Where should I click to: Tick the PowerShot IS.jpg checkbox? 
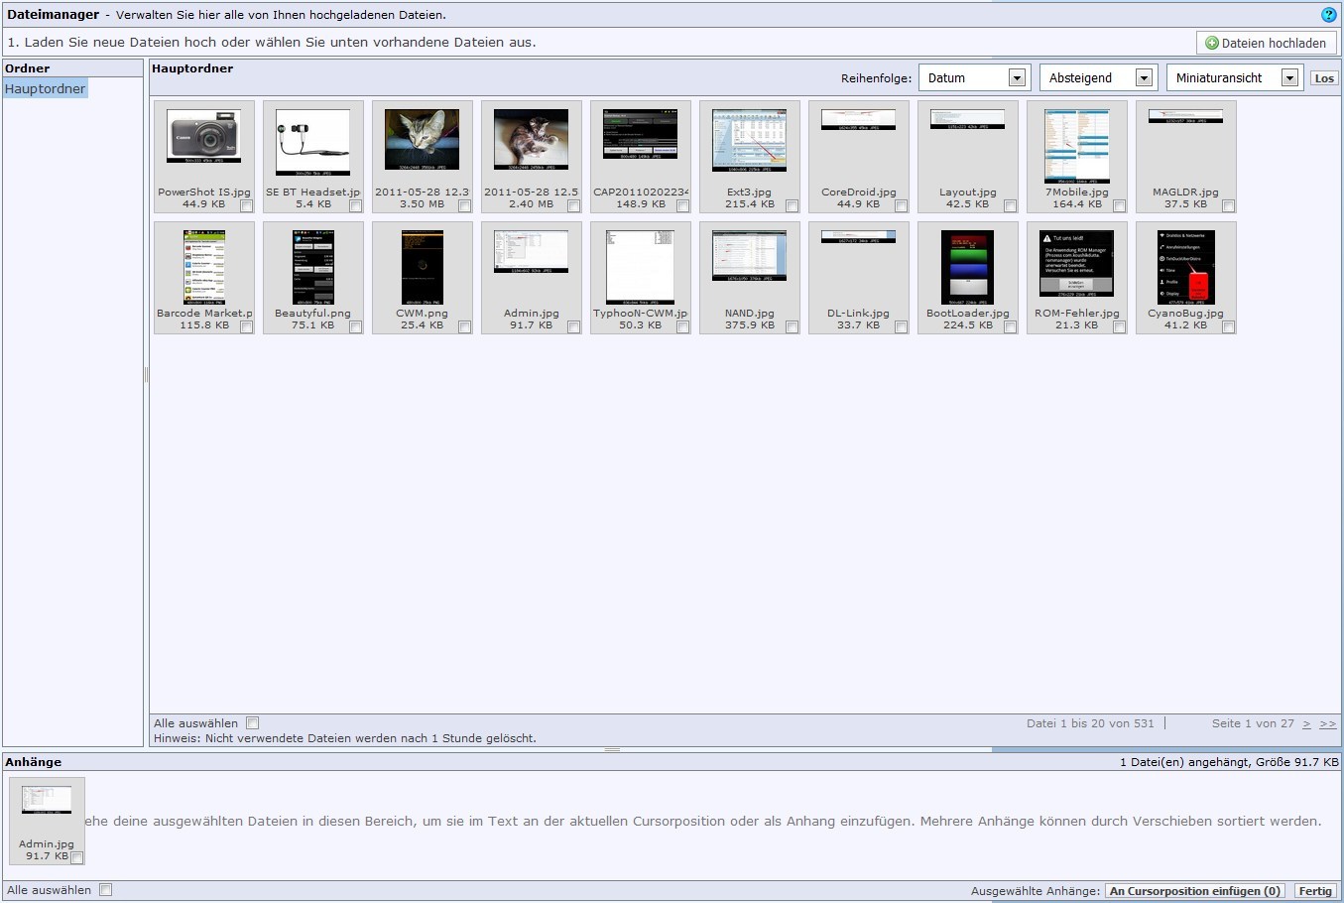click(246, 206)
